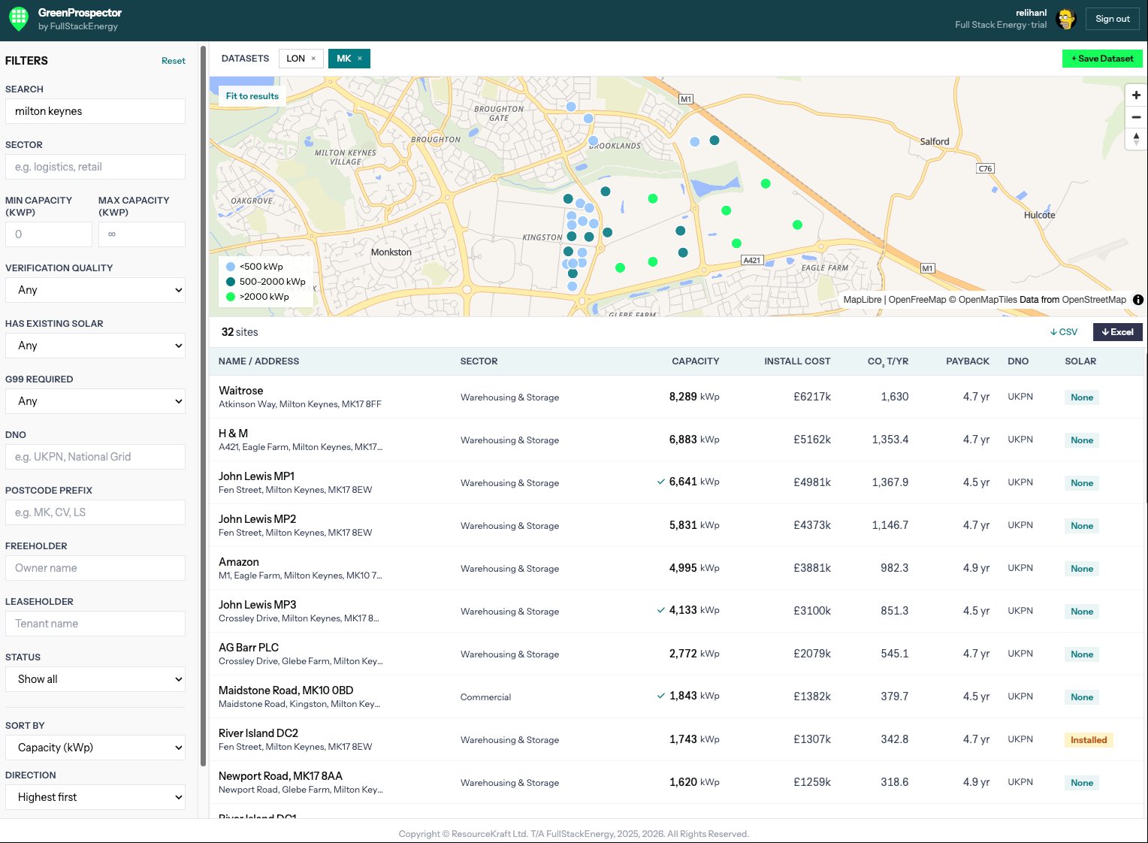Click the <500 kWp legend swatch
This screenshot has height=843, width=1148.
pos(231,267)
